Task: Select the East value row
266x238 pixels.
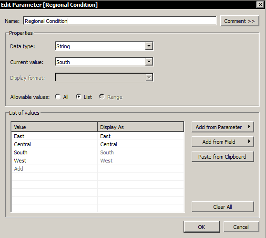Action: click(98, 136)
